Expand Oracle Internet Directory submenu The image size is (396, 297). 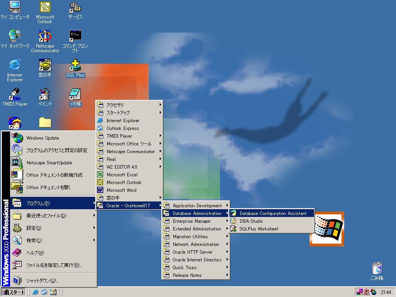[196, 259]
